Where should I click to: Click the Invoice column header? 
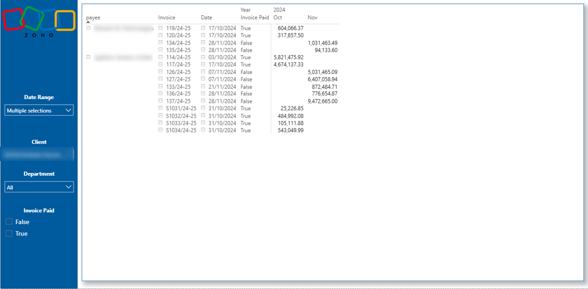[167, 17]
